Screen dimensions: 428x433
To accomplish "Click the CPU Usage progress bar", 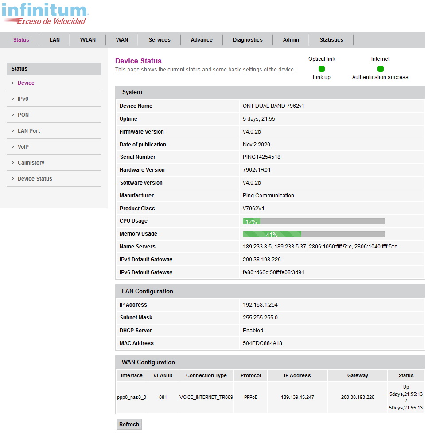I will 314,221.
